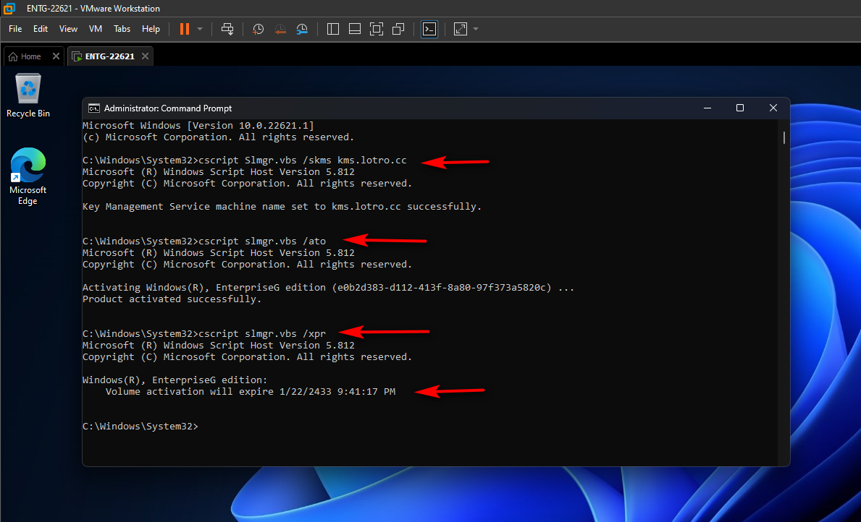Click the Key Management Service success message
Image resolution: width=861 pixels, height=522 pixels.
[x=282, y=207]
